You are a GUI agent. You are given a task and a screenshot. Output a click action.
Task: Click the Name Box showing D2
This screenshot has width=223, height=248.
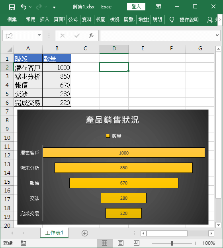[x=20, y=36]
